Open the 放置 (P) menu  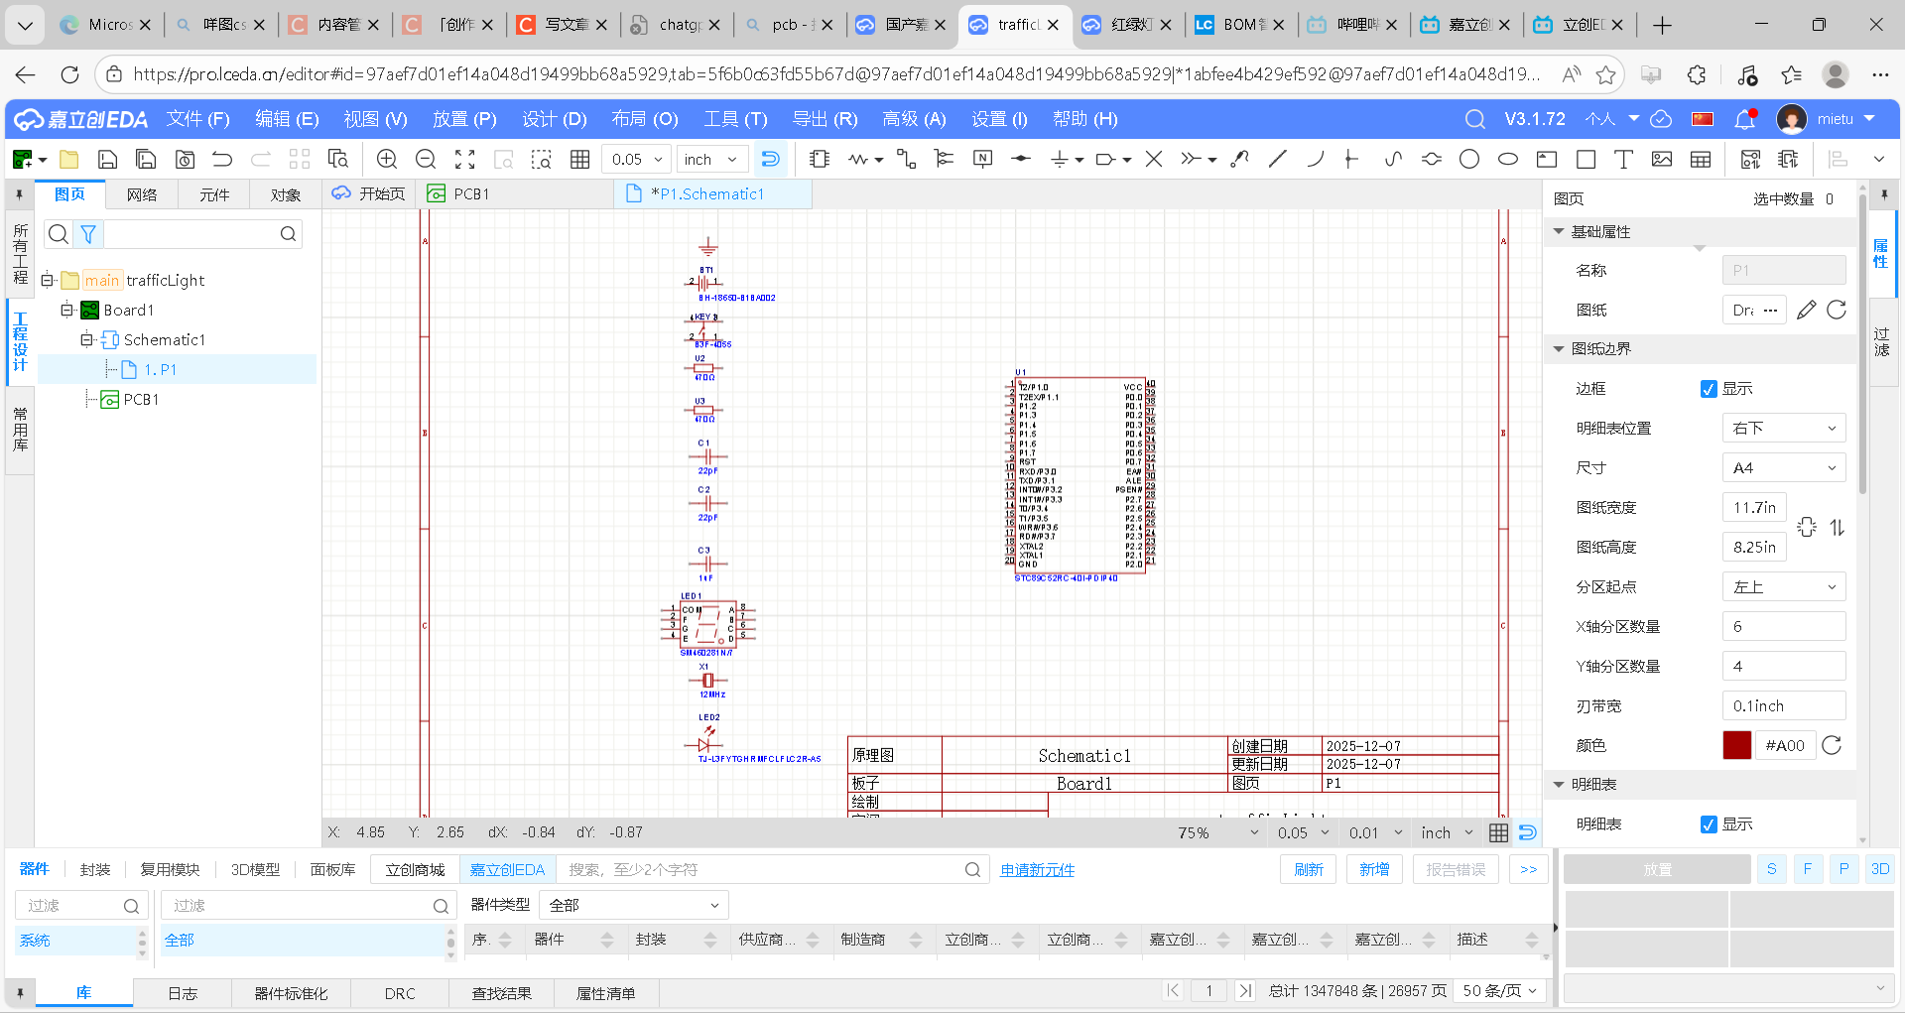[x=464, y=119]
